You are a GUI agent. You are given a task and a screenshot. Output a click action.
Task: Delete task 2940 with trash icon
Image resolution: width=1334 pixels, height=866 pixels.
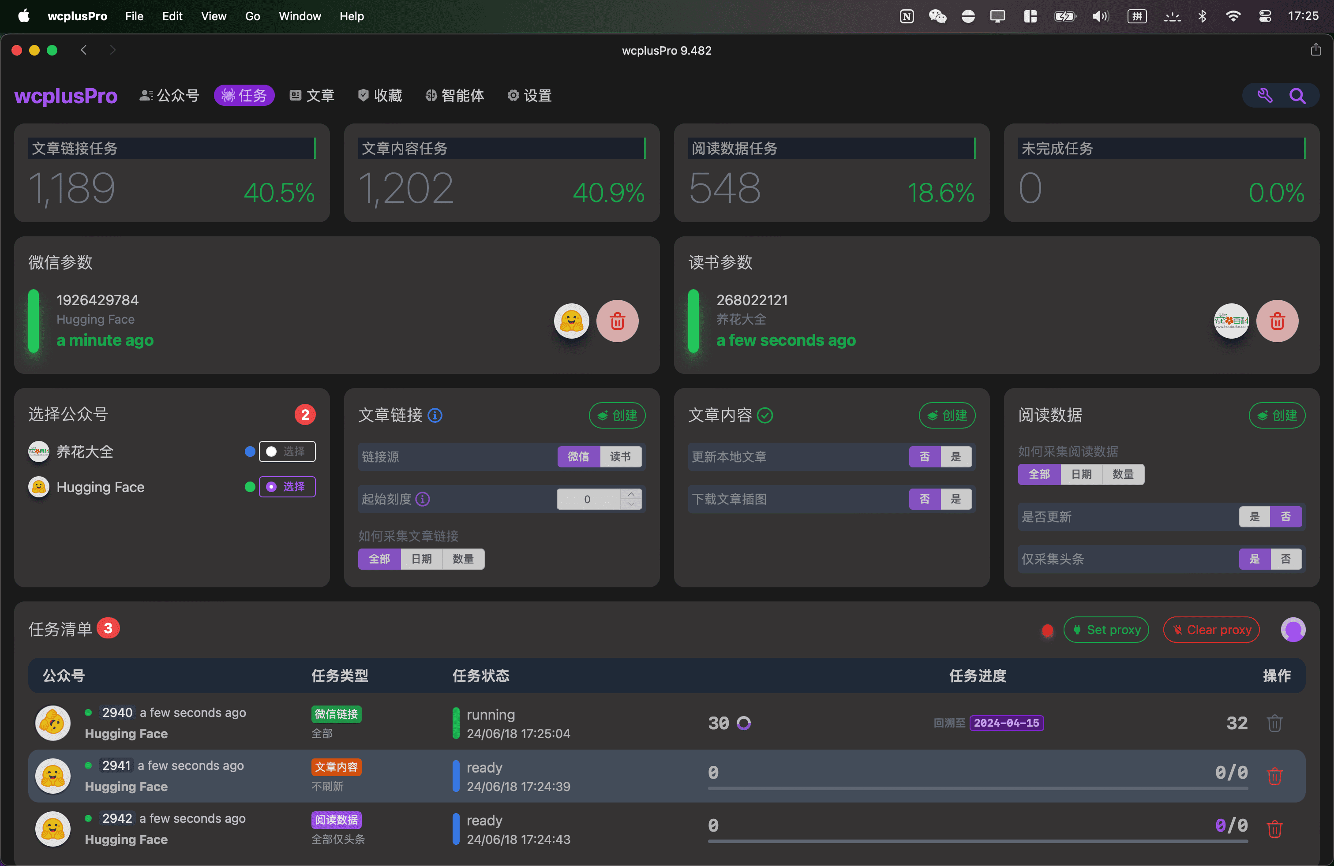pyautogui.click(x=1275, y=723)
